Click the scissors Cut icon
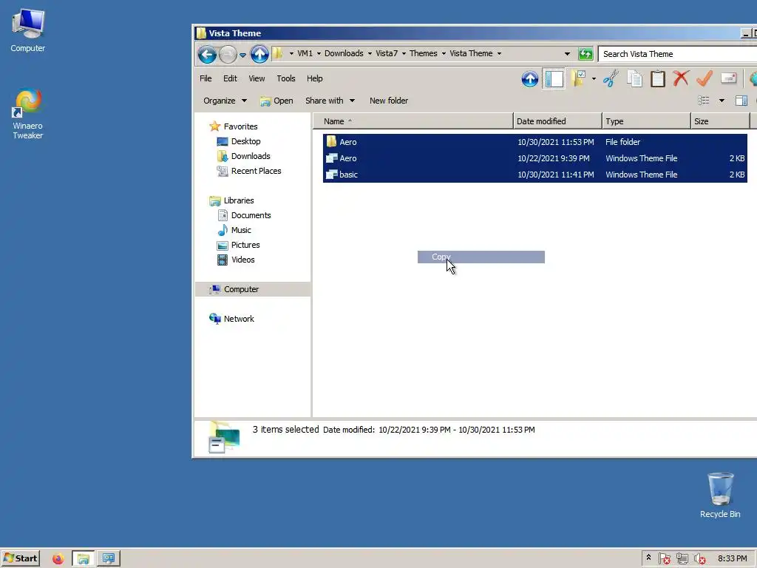This screenshot has width=757, height=568. [x=610, y=78]
